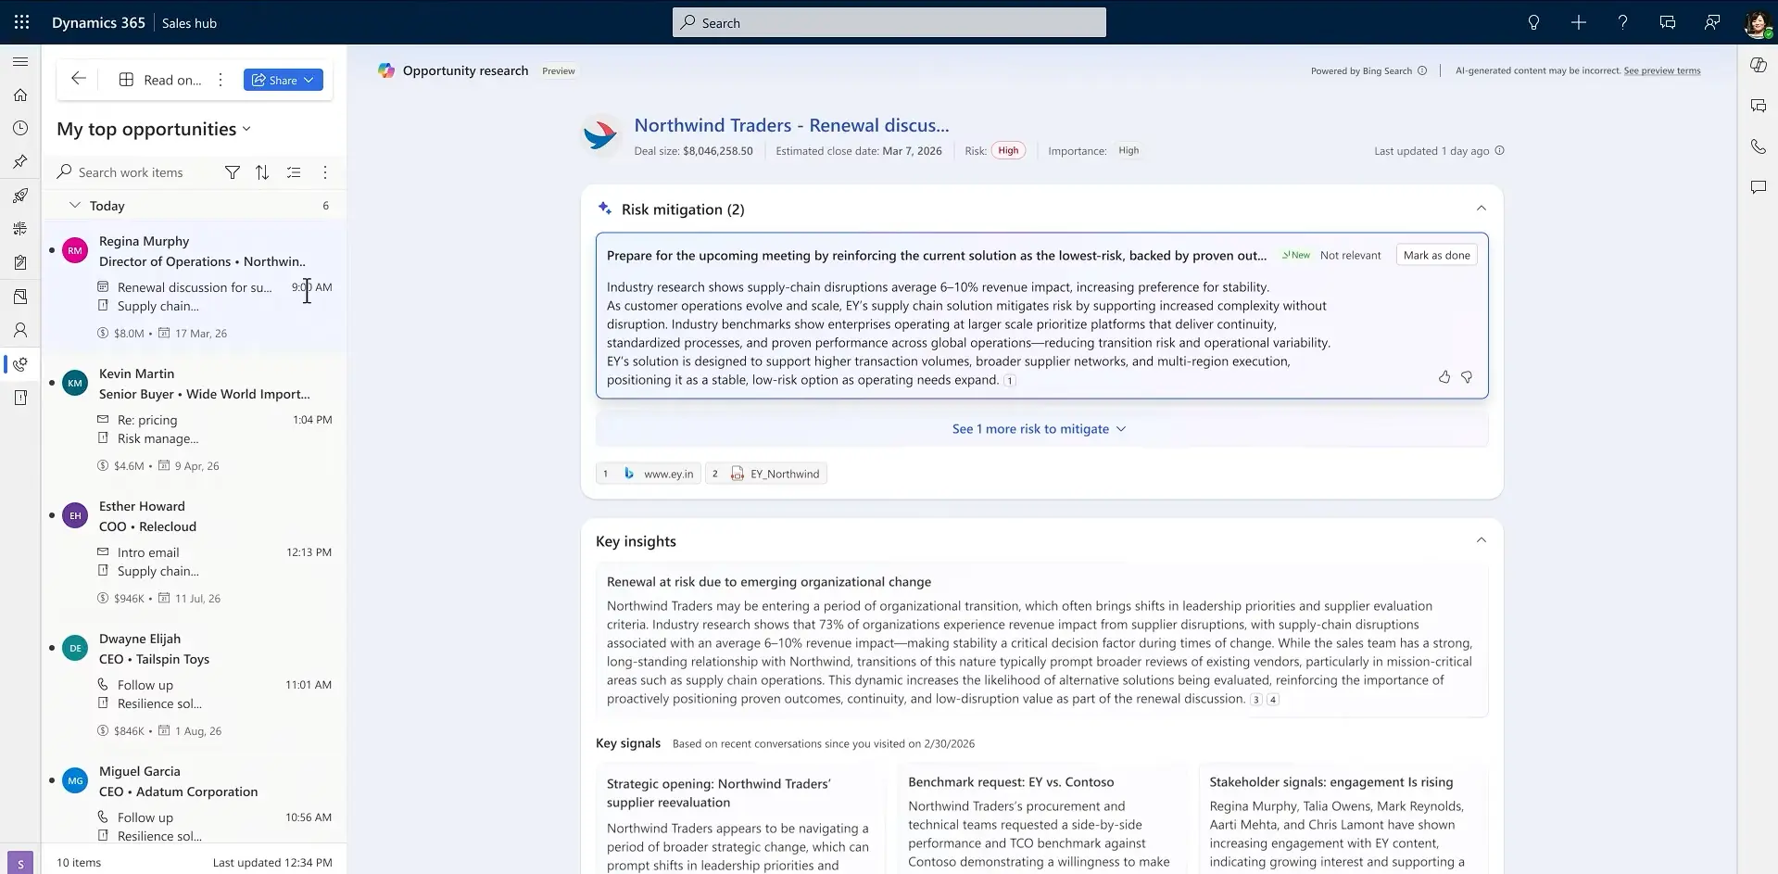This screenshot has width=1778, height=874.
Task: Click the info icon next to Bing Search
Action: pos(1422,70)
